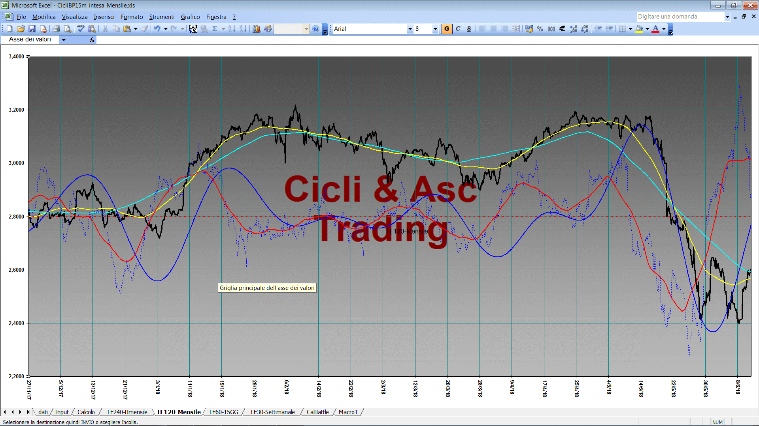The image size is (759, 426).
Task: Click the Format Painter brush icon
Action: coord(145,29)
